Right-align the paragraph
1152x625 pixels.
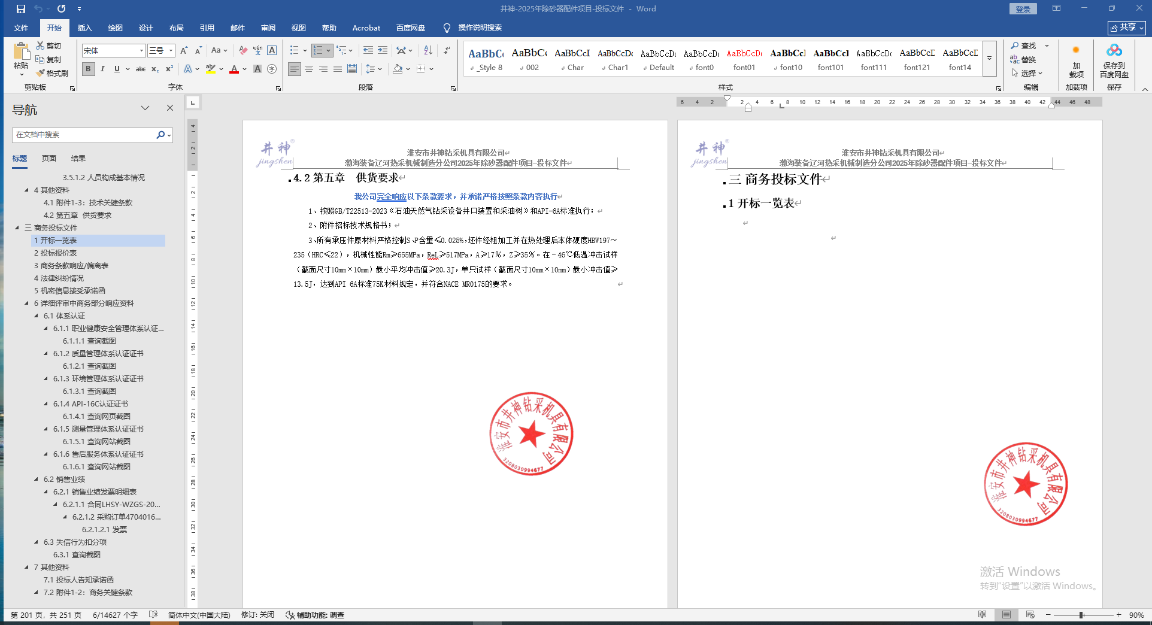[x=323, y=69]
